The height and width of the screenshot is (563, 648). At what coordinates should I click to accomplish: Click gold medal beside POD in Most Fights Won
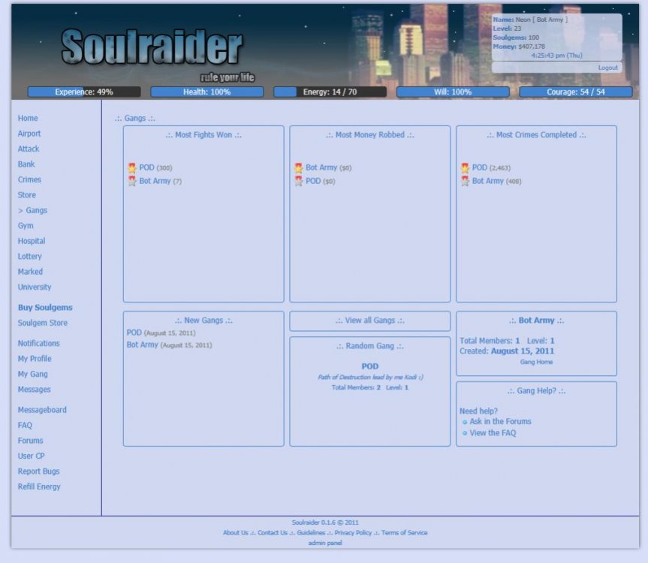132,168
